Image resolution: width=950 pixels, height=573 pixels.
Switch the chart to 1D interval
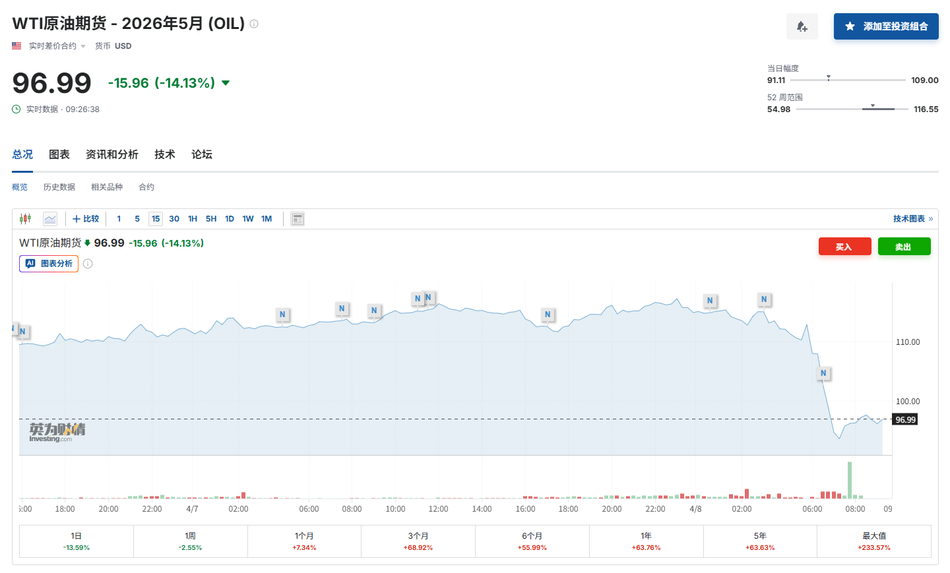pos(230,219)
